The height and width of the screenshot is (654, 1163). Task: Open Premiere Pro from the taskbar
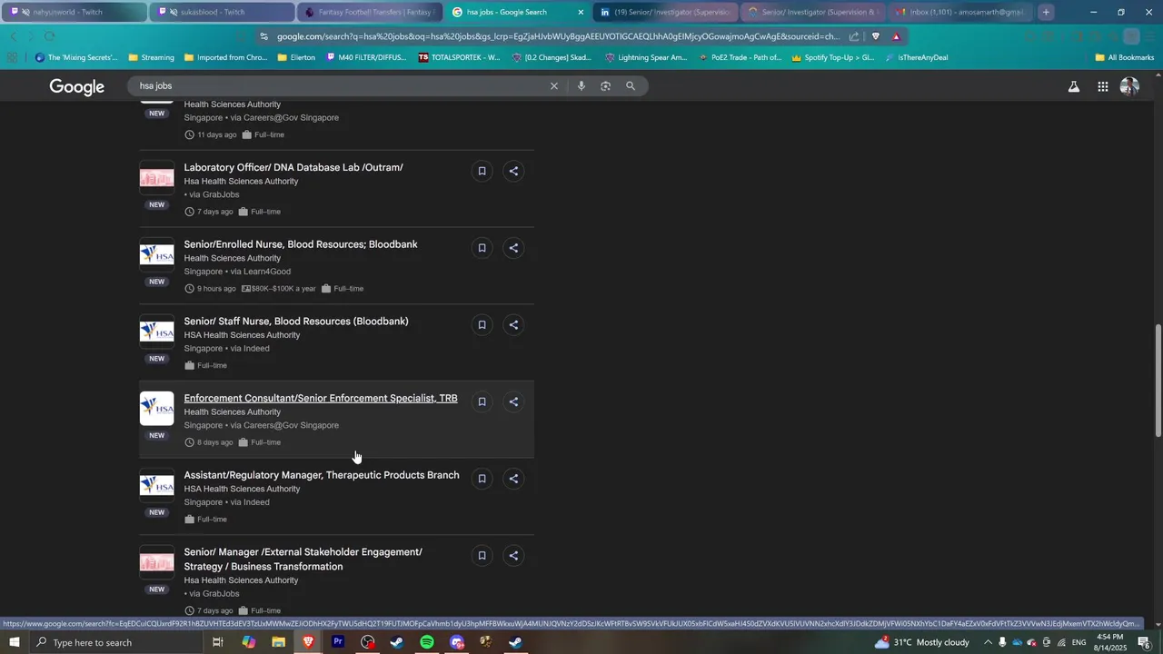pyautogui.click(x=338, y=642)
